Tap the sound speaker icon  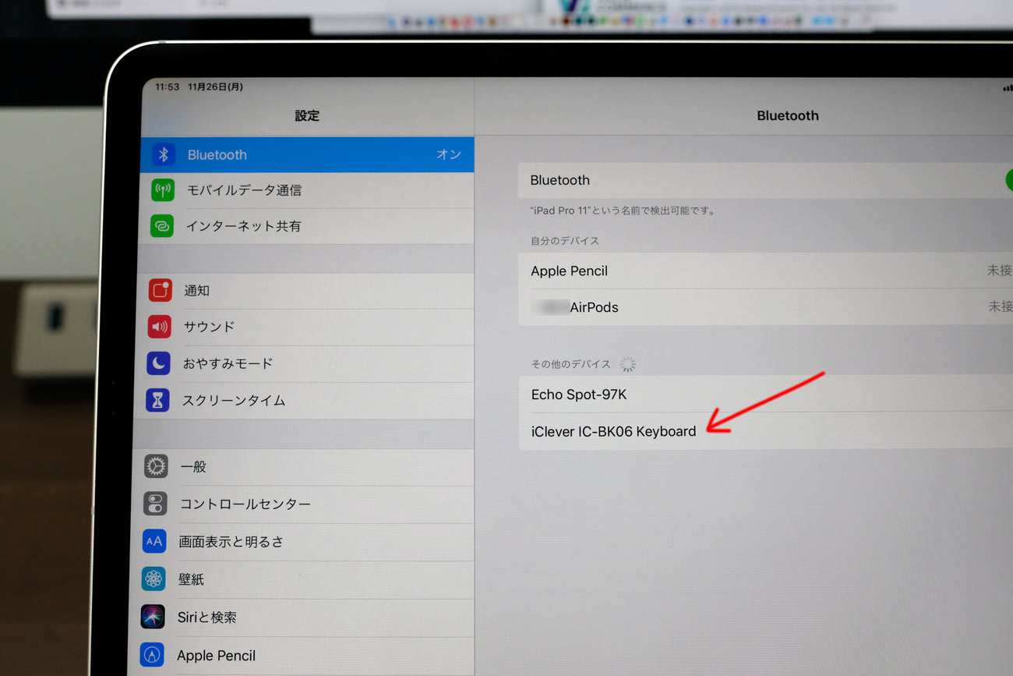pyautogui.click(x=160, y=327)
